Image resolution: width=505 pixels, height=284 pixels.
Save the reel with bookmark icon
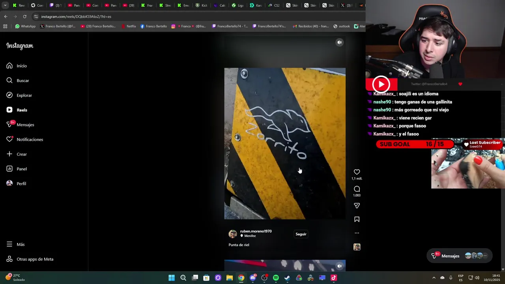pos(357,219)
